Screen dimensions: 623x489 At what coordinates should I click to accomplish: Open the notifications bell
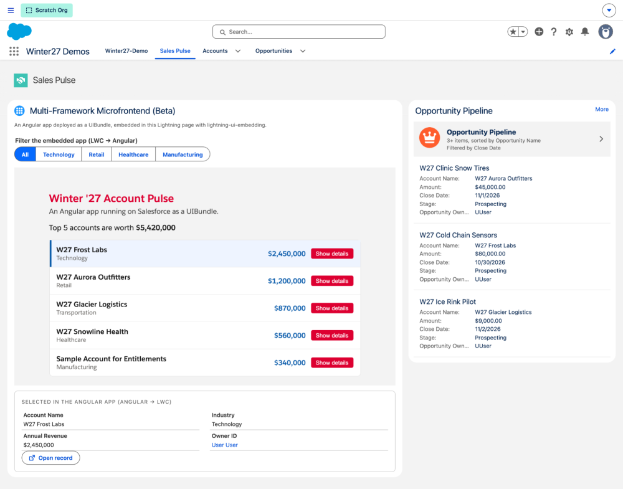(585, 32)
